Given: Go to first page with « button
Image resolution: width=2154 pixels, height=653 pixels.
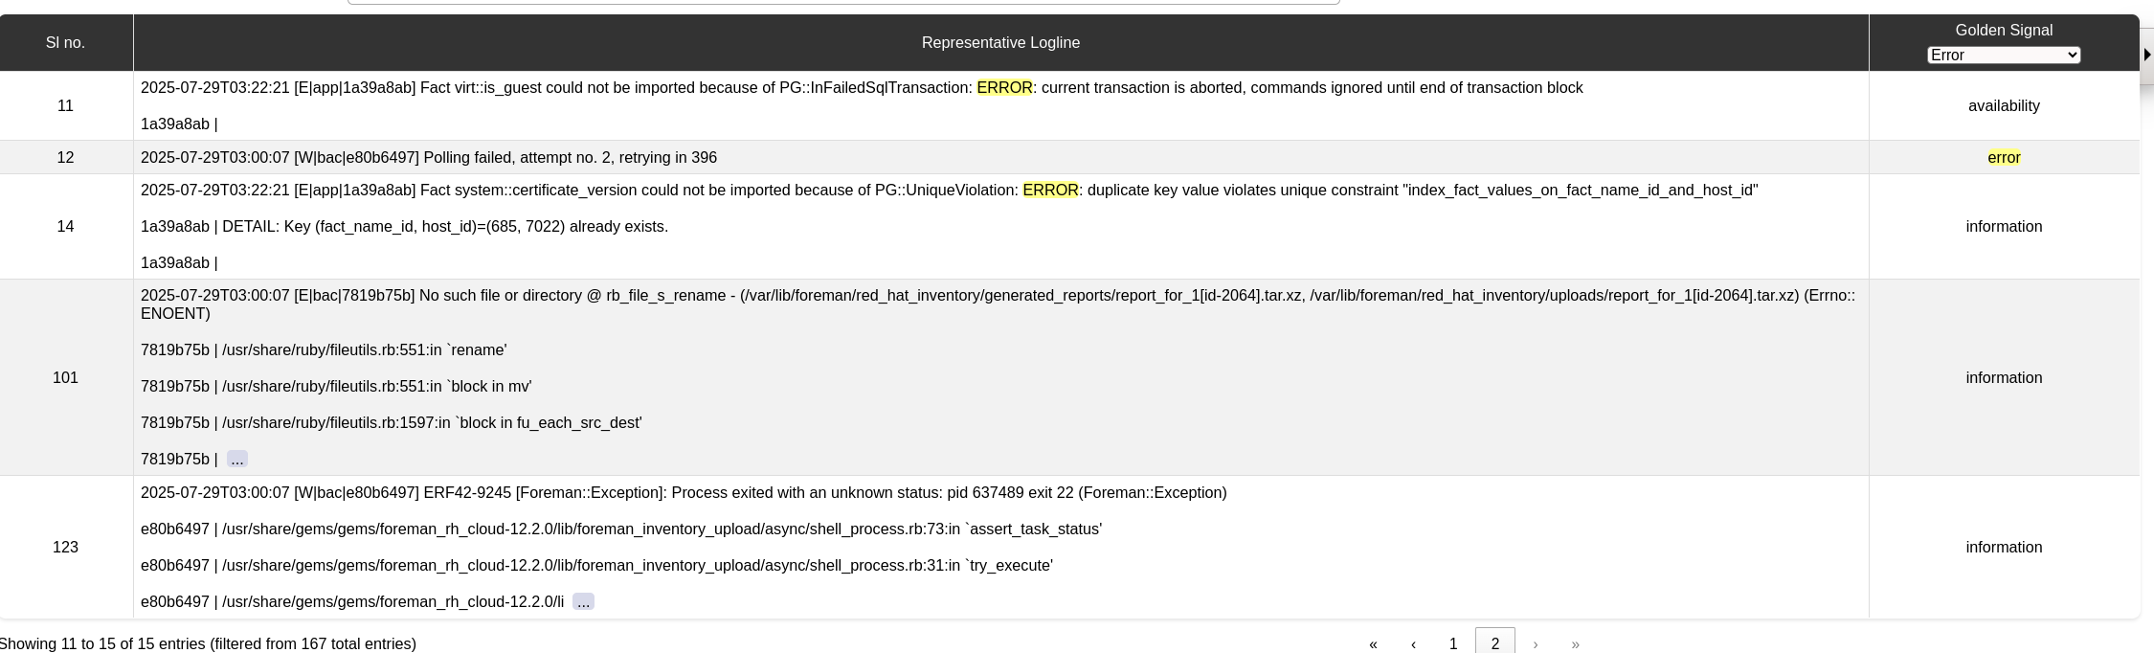Looking at the screenshot, I should (x=1373, y=644).
